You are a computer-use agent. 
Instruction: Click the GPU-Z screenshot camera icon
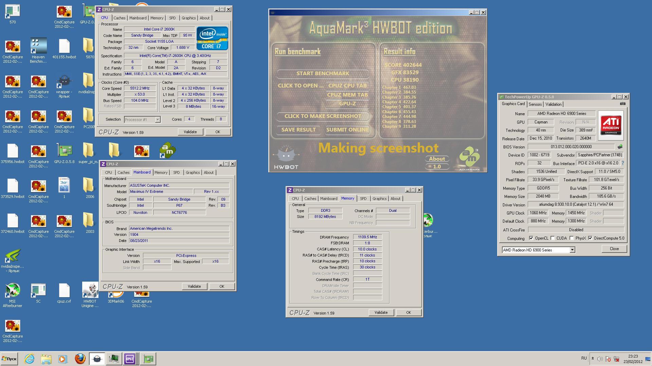[x=622, y=104]
